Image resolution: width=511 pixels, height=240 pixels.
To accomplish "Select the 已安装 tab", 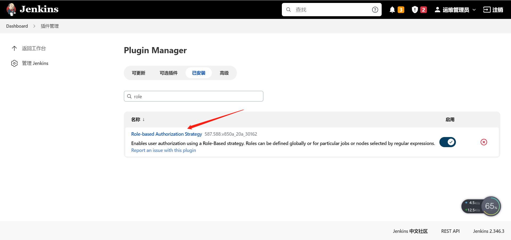I will 199,73.
